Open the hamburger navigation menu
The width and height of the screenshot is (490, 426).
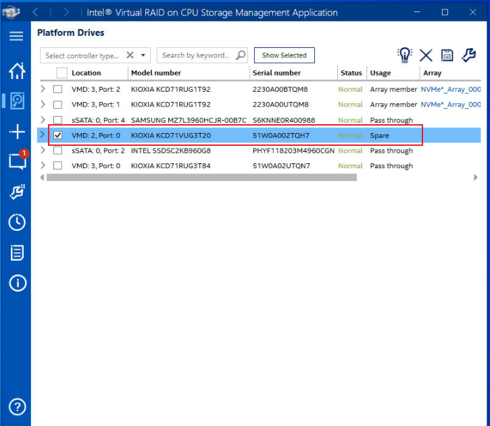16,36
